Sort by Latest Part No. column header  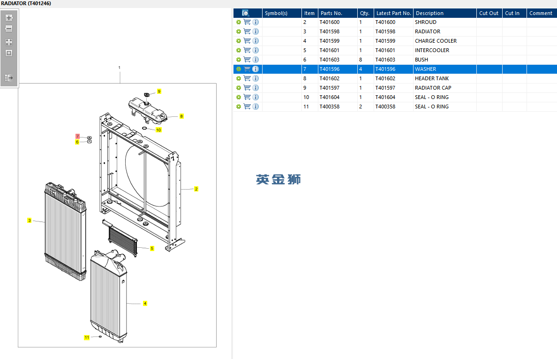tap(393, 13)
